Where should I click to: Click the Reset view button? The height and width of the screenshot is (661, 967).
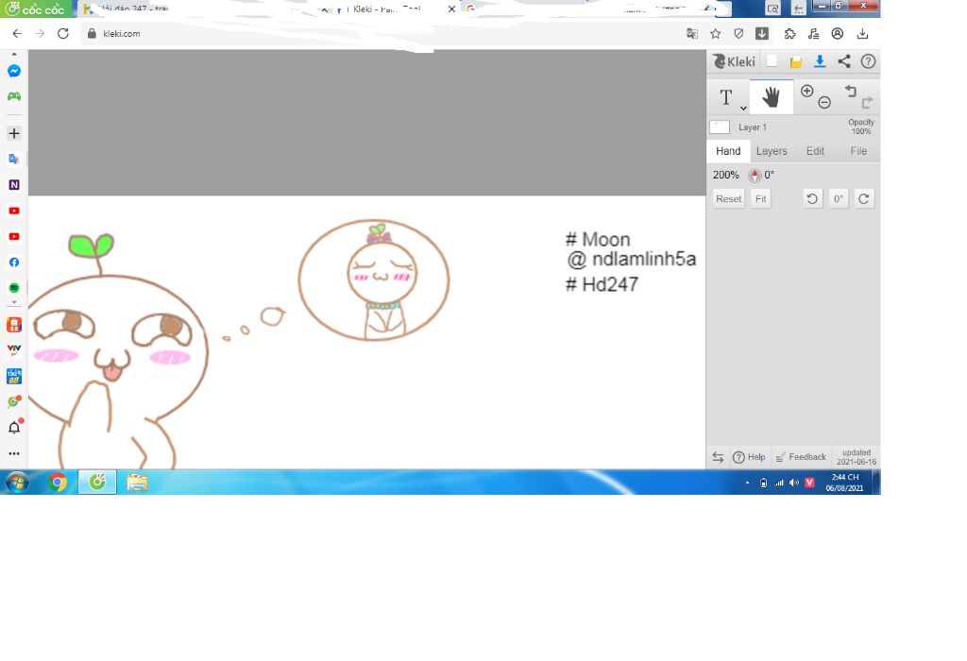point(728,198)
